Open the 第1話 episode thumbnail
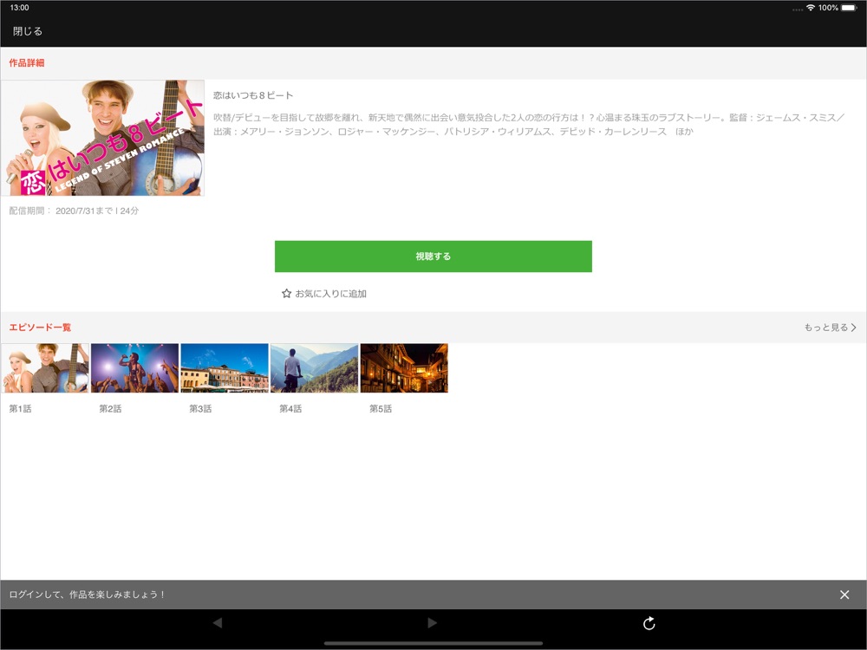Screen dimensions: 867x650 pos(45,368)
